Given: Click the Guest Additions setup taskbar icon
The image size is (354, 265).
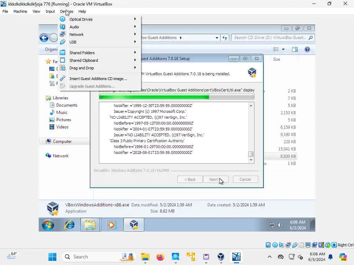Looking at the screenshot, I should [x=134, y=225].
